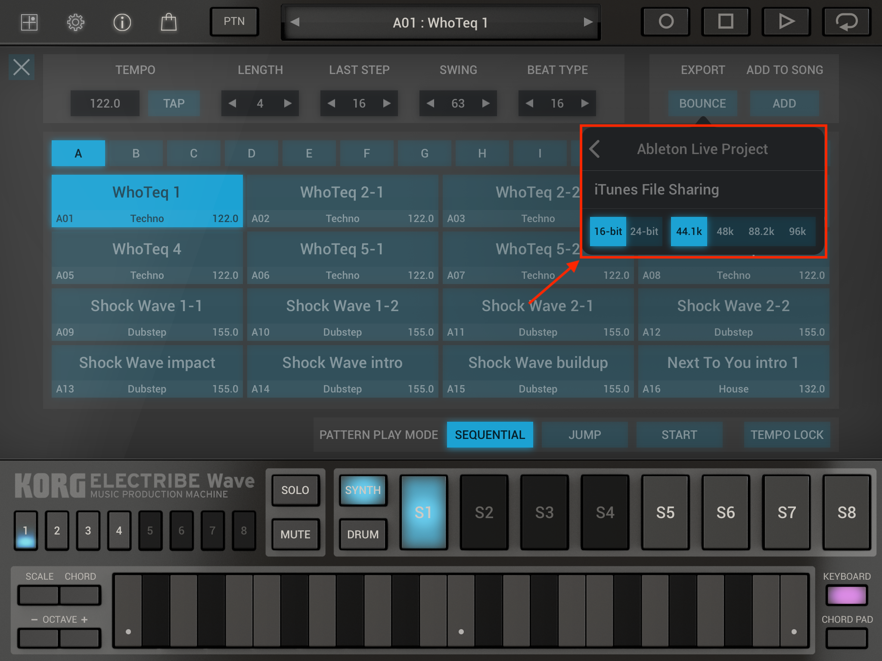Select the Next To You intro 1 pattern

pos(733,371)
